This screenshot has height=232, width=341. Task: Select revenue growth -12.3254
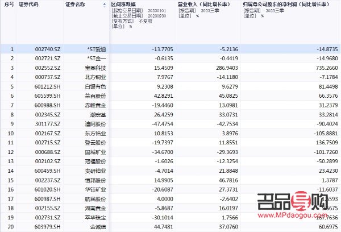tap(227, 161)
